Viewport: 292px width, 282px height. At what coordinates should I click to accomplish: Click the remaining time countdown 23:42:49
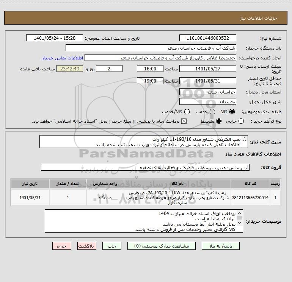click(x=70, y=69)
